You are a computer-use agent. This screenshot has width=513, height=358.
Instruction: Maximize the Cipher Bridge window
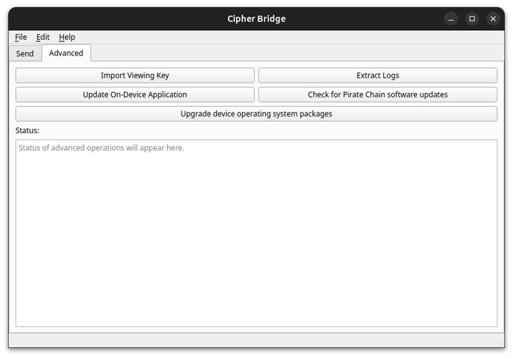click(472, 19)
